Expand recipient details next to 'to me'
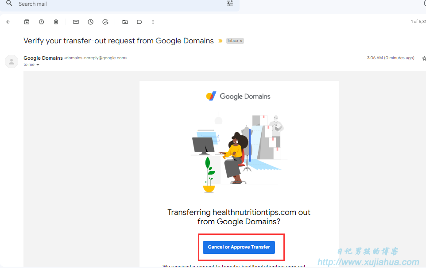Viewport: 426px width, 268px height. click(38, 65)
